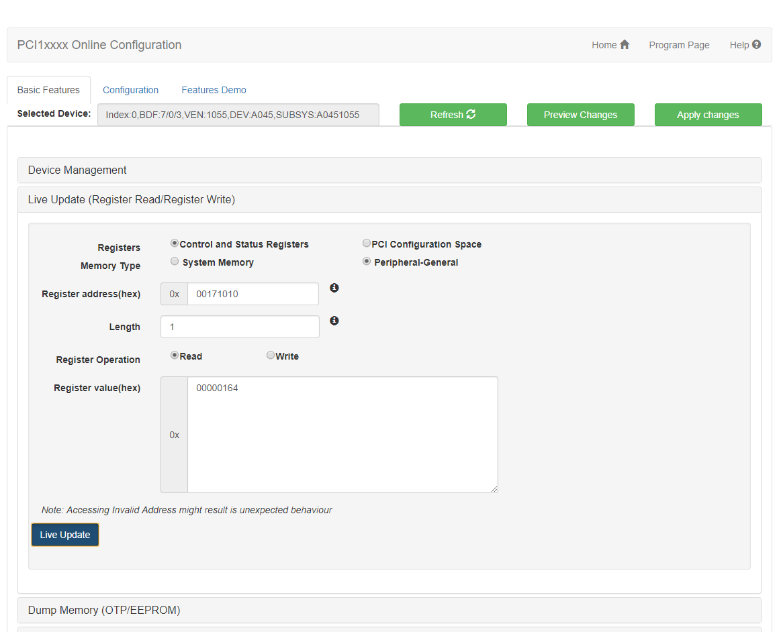
Task: Click the Apply changes button
Action: coord(708,115)
